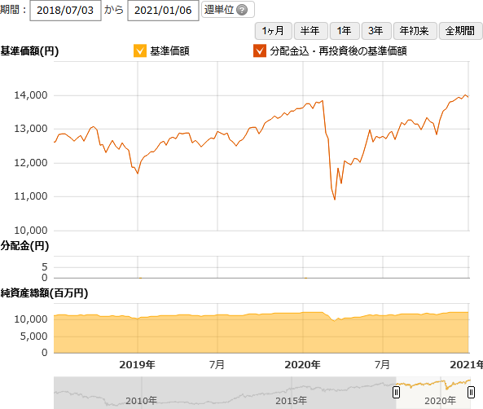The image size is (483, 409).
Task: Click the 基準価額(円) axis title
Action: pos(29,51)
